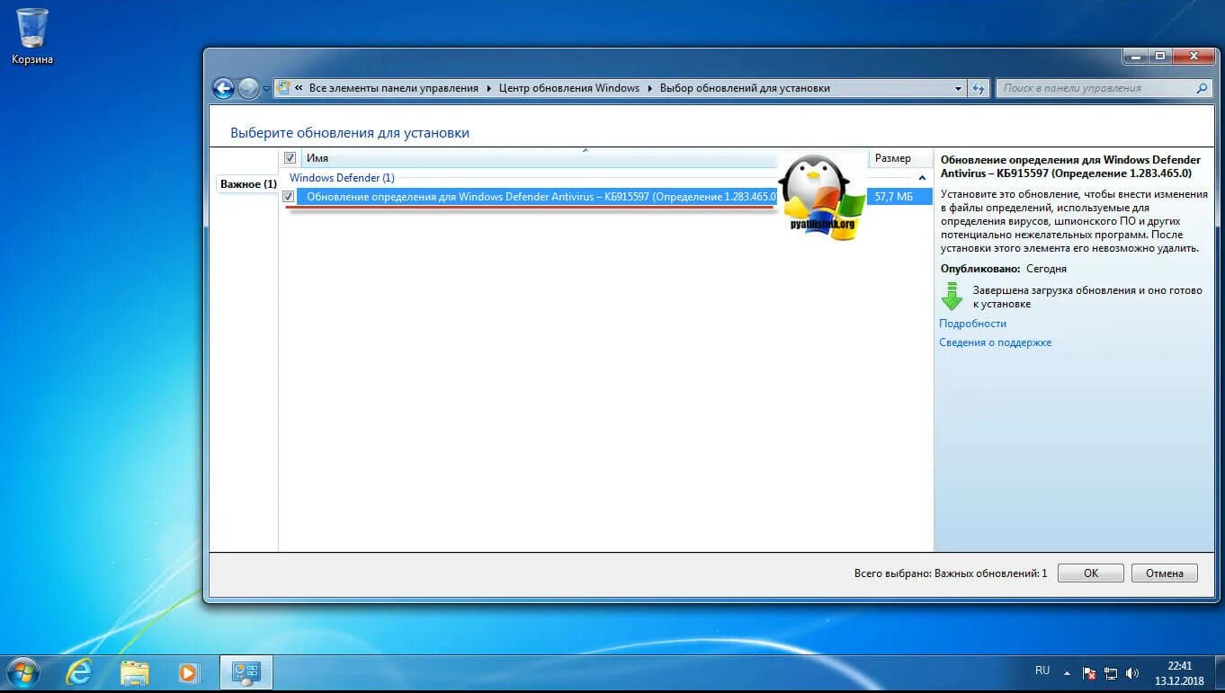Viewport: 1225px width, 693px height.
Task: Go back with the round Back arrow
Action: [x=223, y=88]
